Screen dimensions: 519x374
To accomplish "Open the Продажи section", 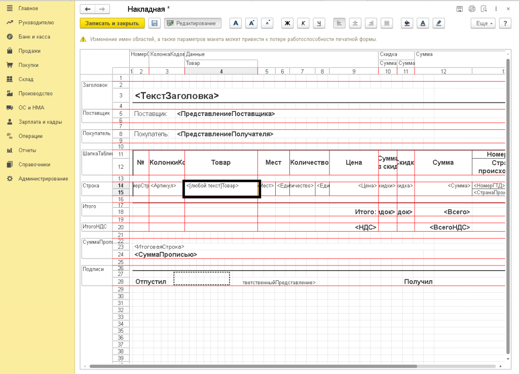I will [x=29, y=51].
